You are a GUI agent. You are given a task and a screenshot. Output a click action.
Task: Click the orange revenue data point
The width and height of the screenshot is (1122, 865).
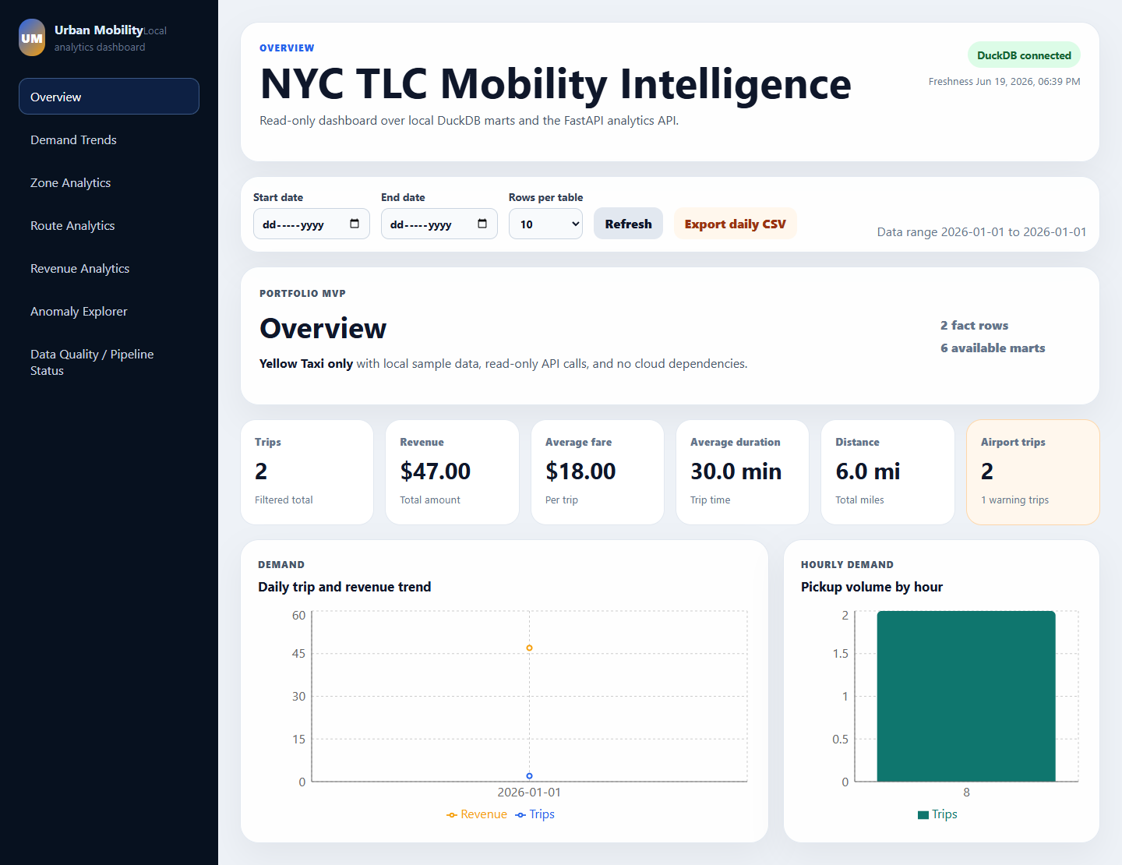click(529, 648)
